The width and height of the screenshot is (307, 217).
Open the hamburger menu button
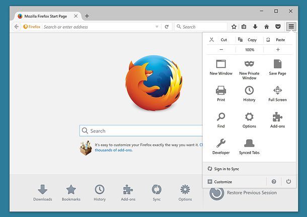(x=291, y=27)
